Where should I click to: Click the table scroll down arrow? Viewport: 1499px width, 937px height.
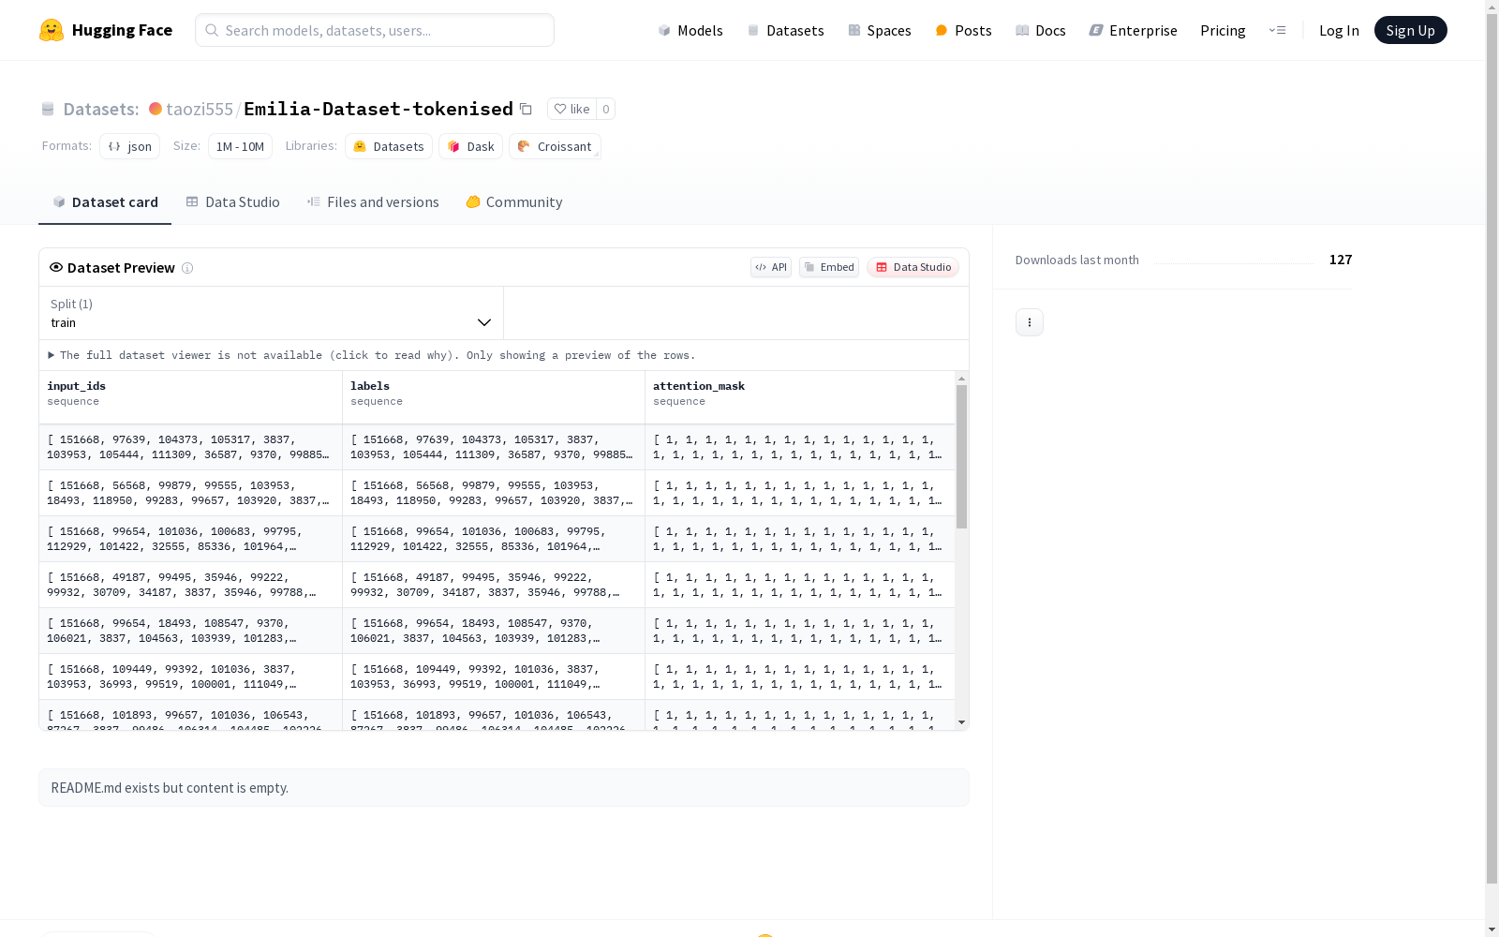[x=961, y=722]
